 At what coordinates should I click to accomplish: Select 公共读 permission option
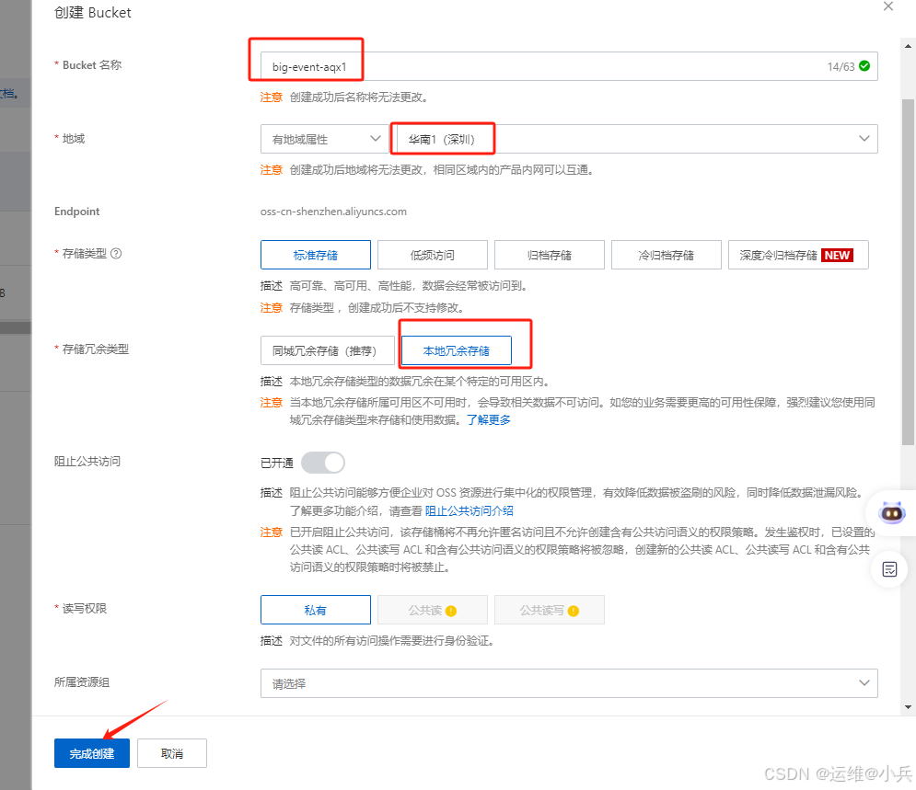click(433, 610)
